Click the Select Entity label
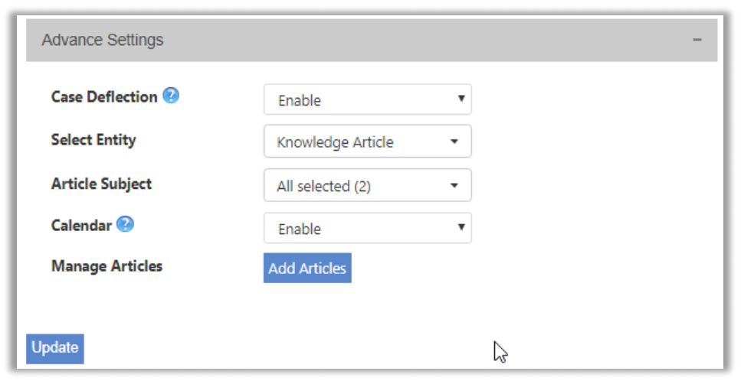 [x=93, y=140]
